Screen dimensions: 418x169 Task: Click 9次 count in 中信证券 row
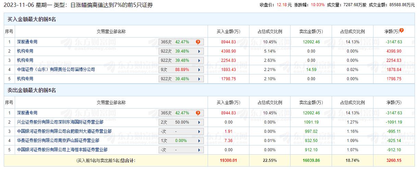(x=164, y=70)
